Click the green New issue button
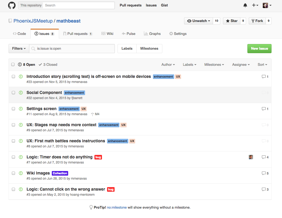The image size is (282, 218). (259, 49)
